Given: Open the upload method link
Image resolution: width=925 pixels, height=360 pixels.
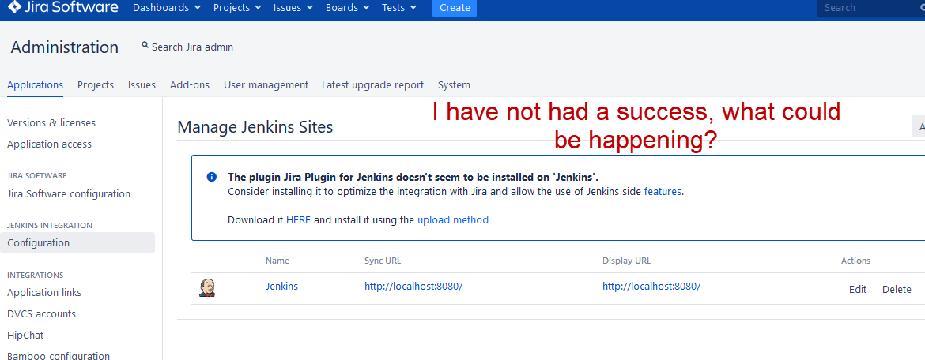Looking at the screenshot, I should point(453,219).
